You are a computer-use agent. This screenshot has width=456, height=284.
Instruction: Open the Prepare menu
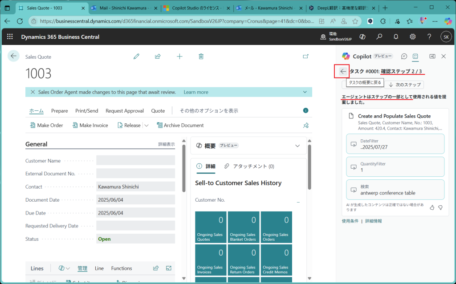point(59,110)
